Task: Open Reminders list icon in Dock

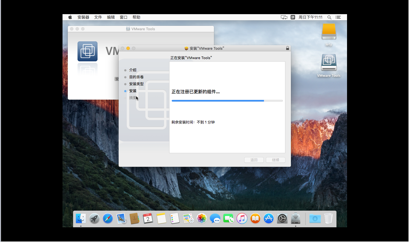Action: (x=175, y=219)
